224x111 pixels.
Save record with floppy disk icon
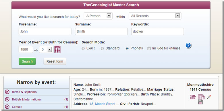coord(200,102)
